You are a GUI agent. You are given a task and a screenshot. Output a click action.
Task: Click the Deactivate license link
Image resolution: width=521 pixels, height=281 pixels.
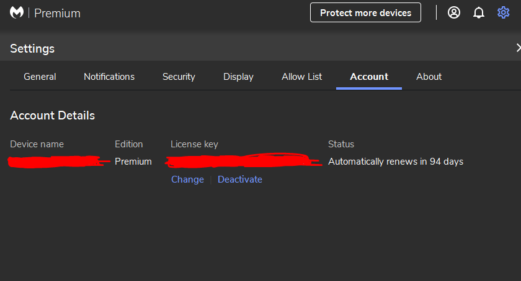239,179
